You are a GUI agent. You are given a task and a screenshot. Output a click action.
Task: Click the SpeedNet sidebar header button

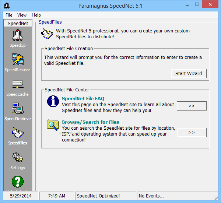pos(18,24)
